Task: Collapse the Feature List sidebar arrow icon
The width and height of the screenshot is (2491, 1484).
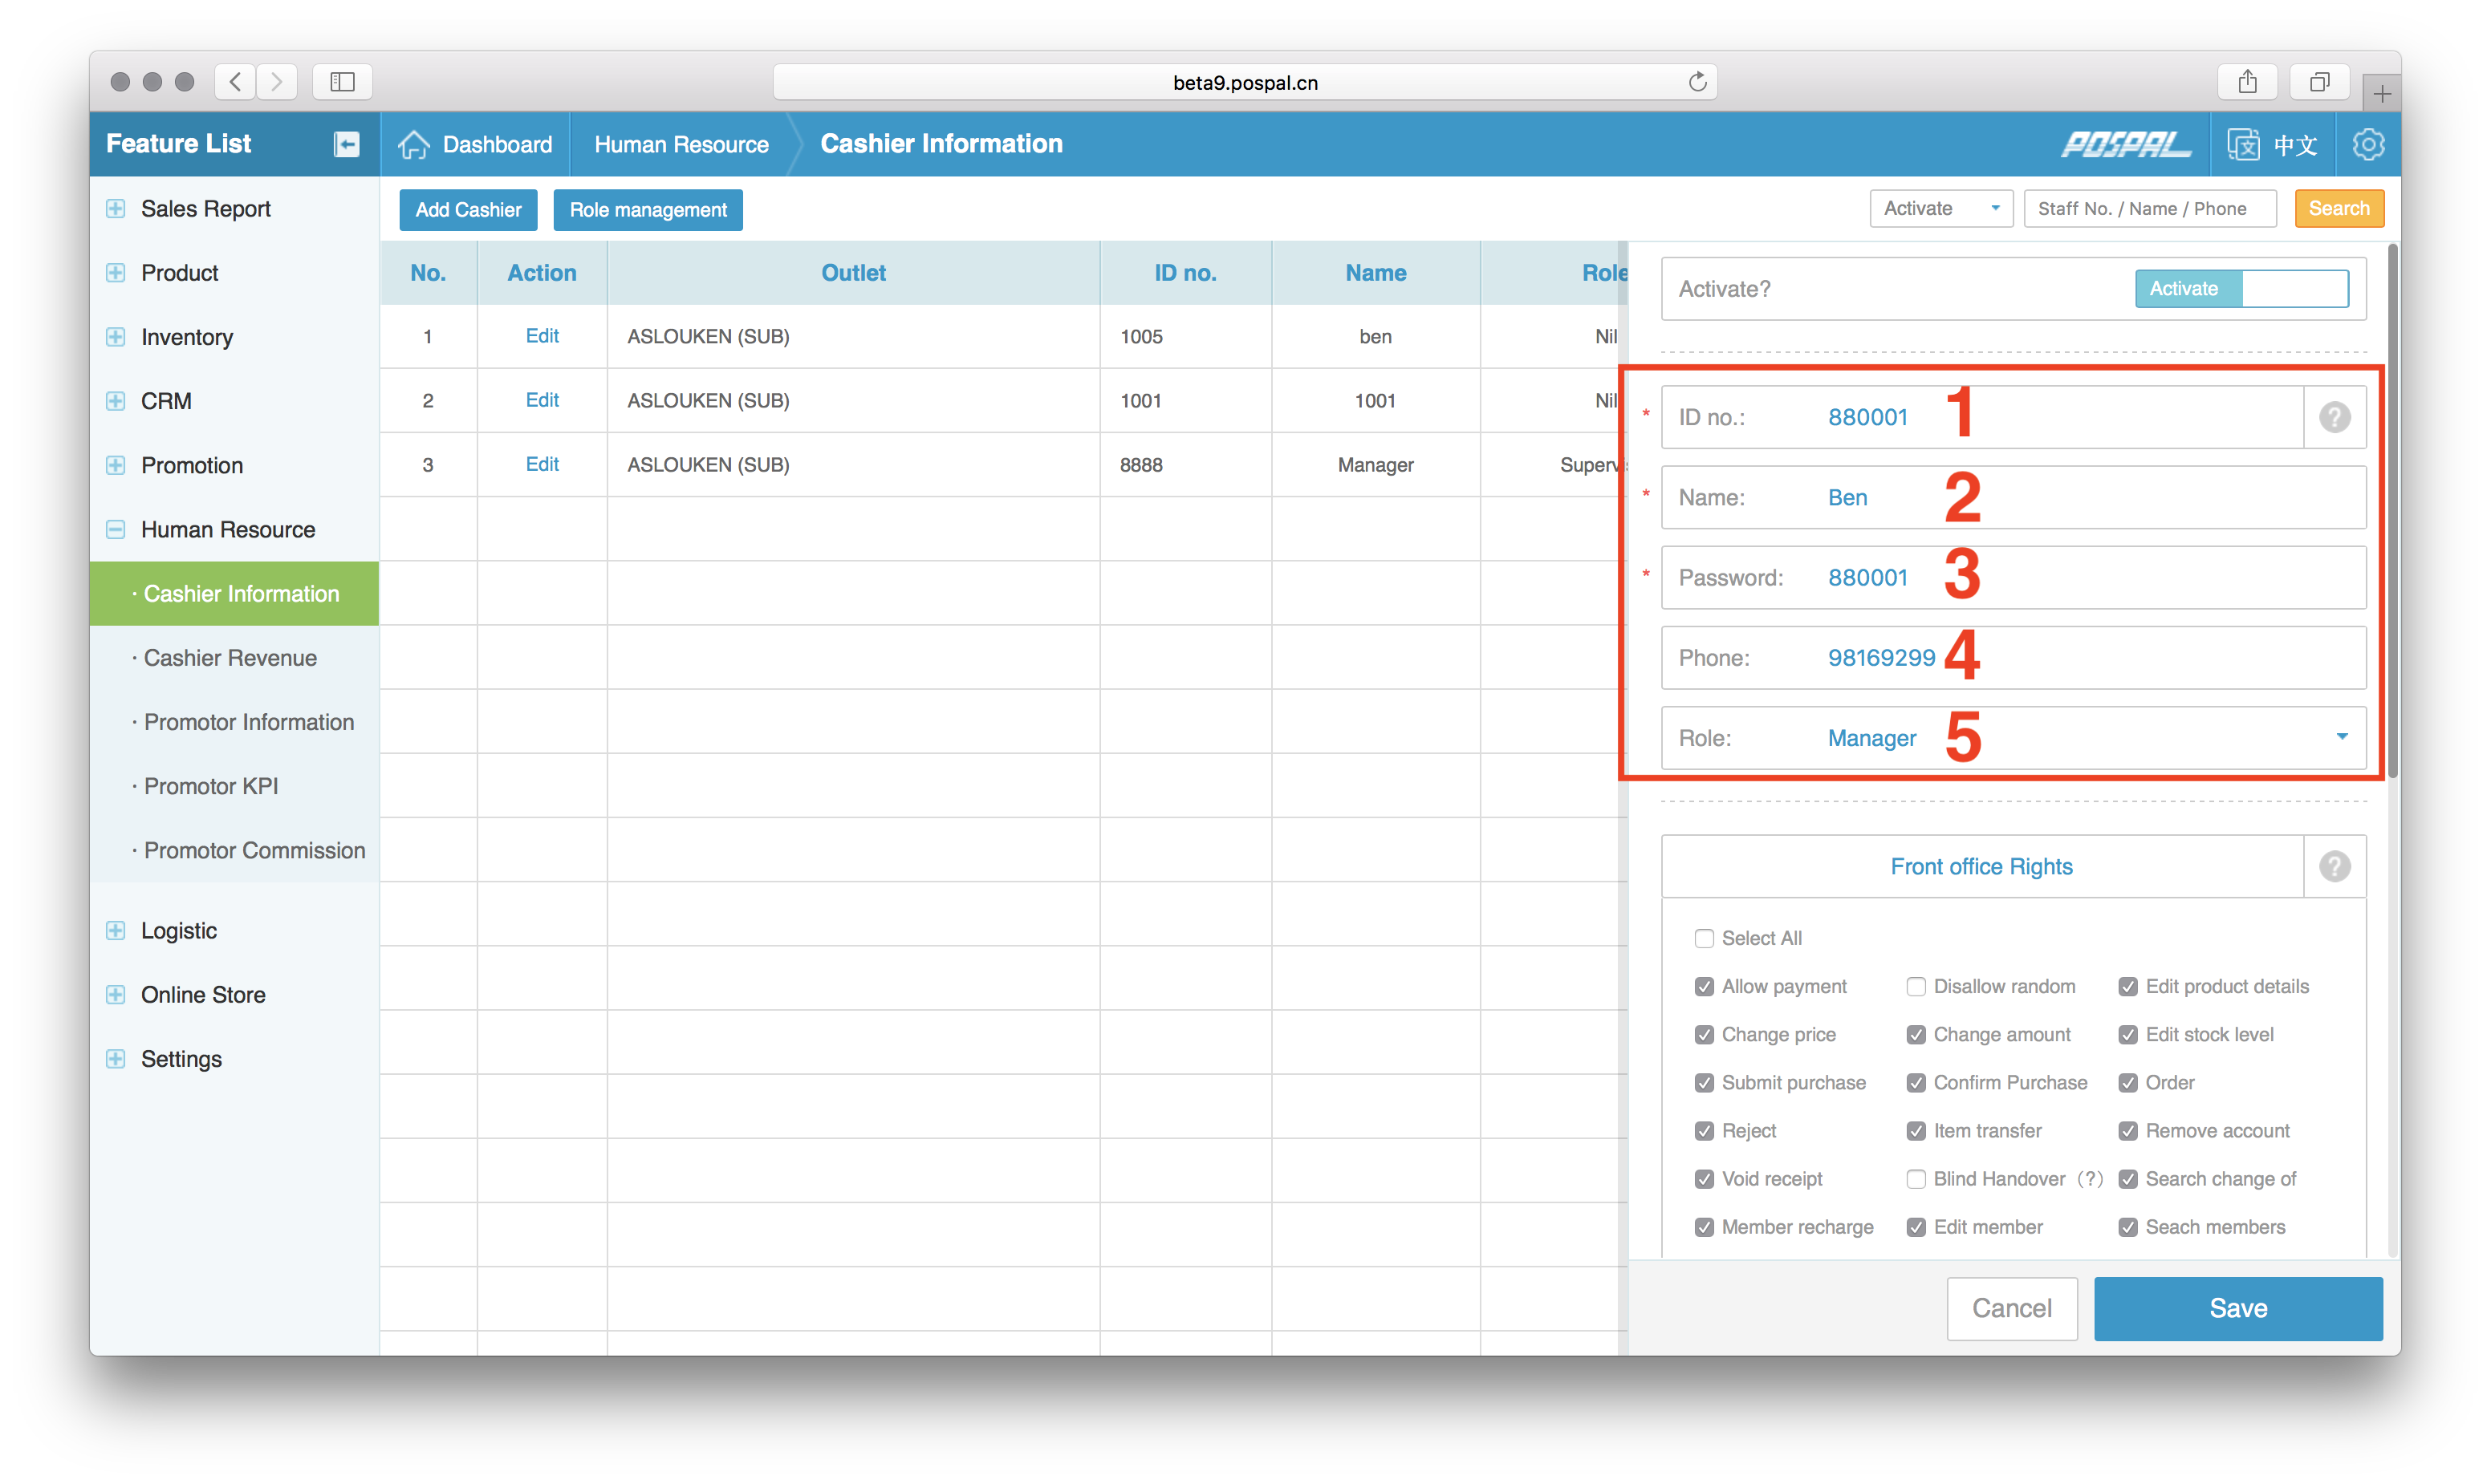Action: tap(346, 144)
